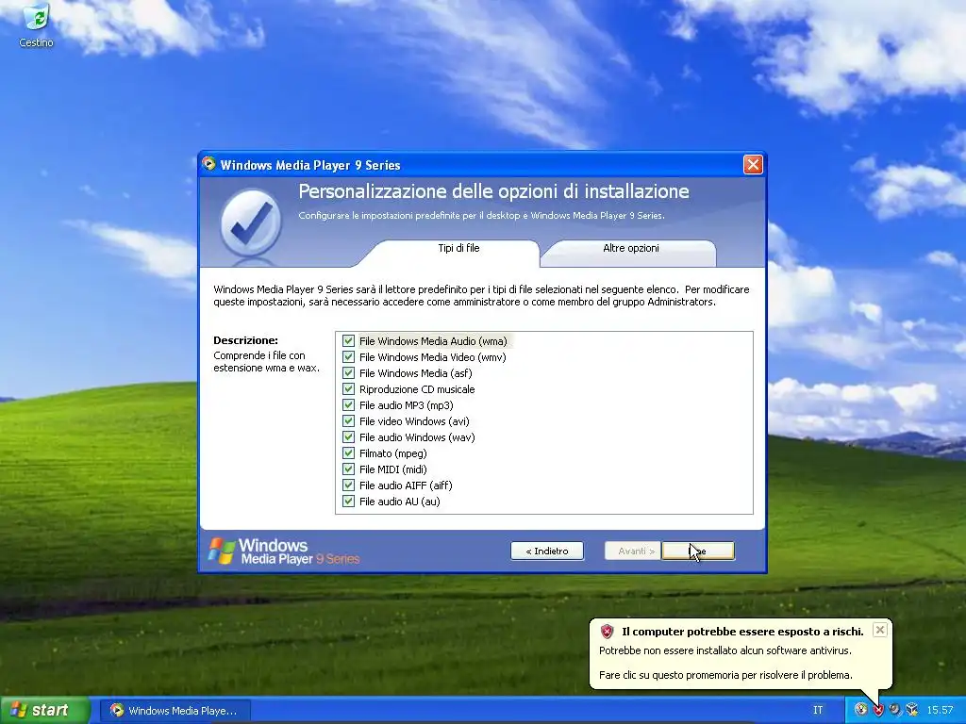Dismiss the security warning balloon
The height and width of the screenshot is (724, 966).
point(880,630)
